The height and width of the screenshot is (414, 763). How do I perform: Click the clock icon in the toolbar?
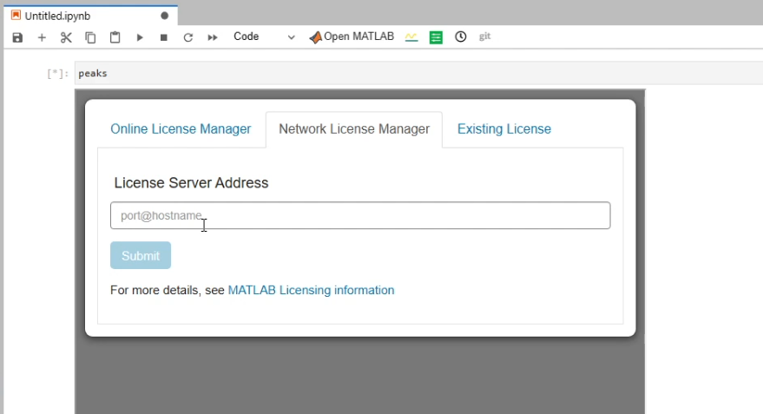point(460,37)
